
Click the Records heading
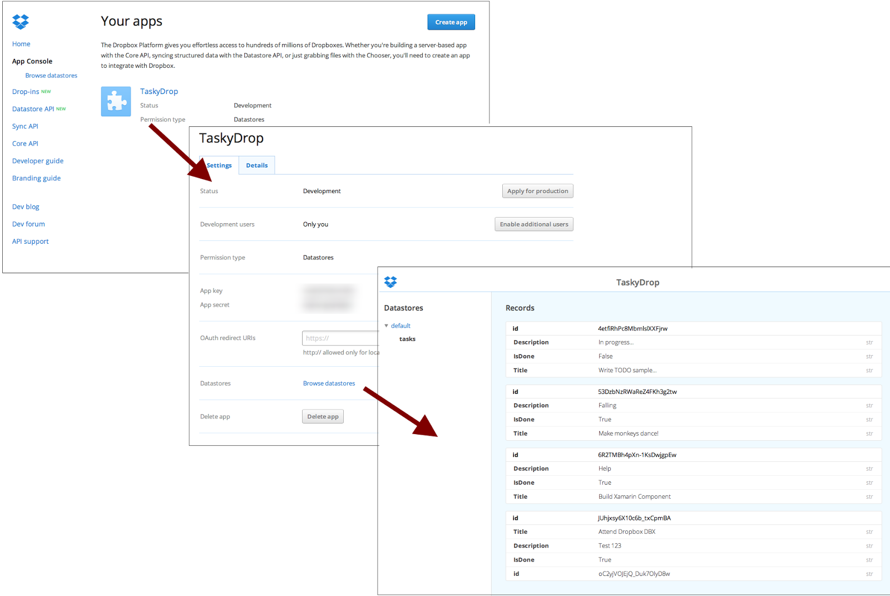tap(520, 308)
